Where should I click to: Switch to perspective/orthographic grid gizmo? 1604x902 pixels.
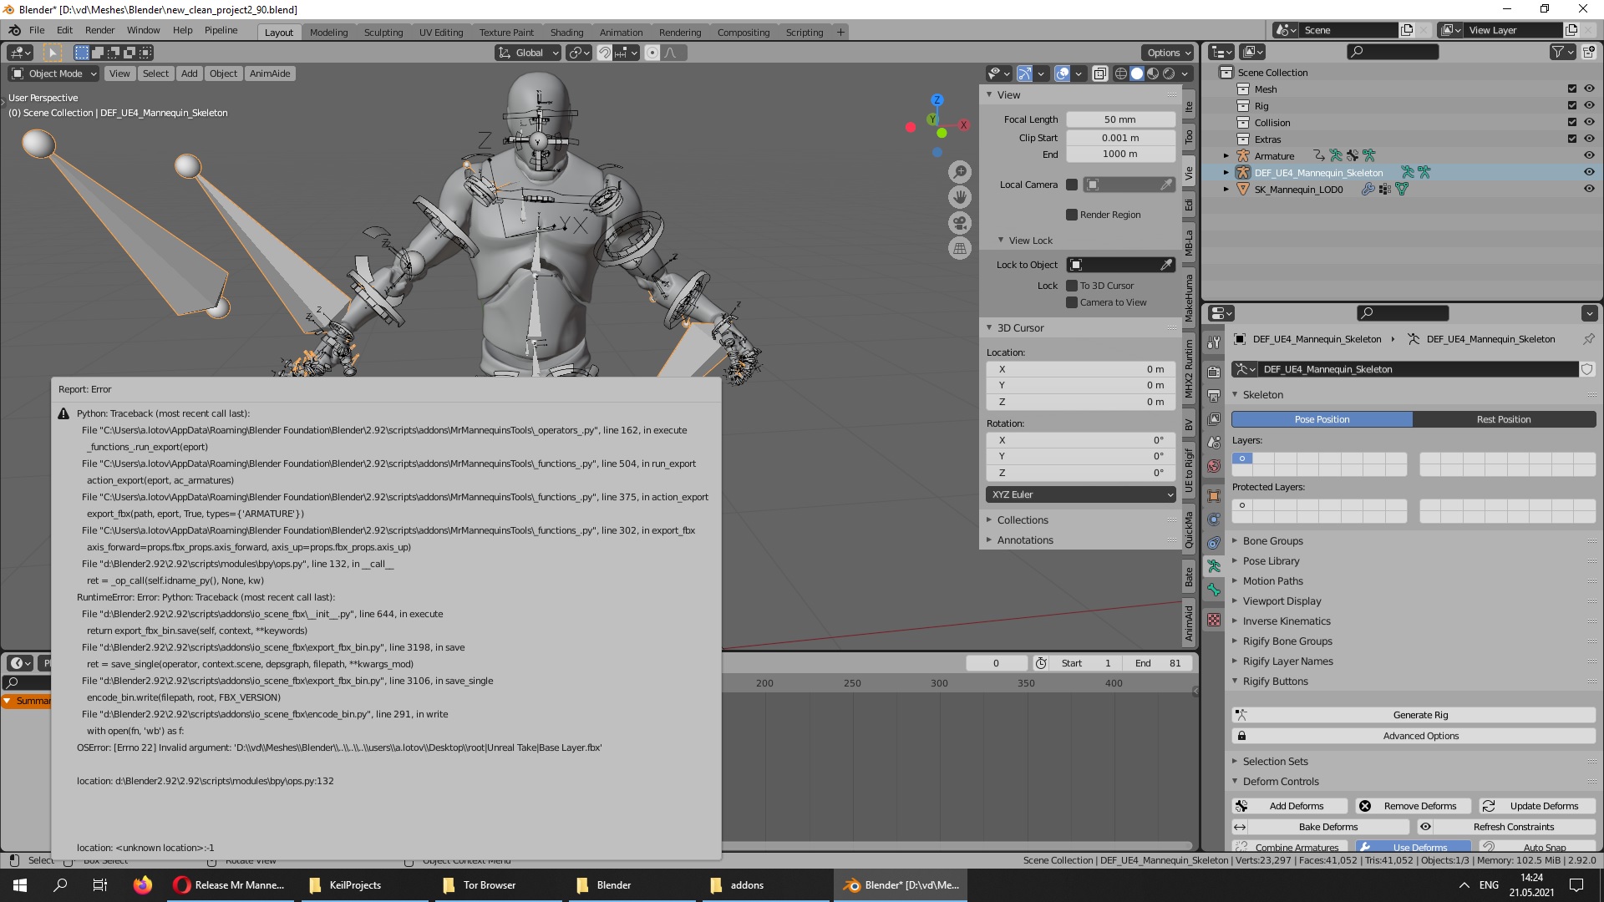click(960, 249)
